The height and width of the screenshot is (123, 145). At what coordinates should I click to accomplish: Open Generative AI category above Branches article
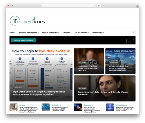coord(57,105)
